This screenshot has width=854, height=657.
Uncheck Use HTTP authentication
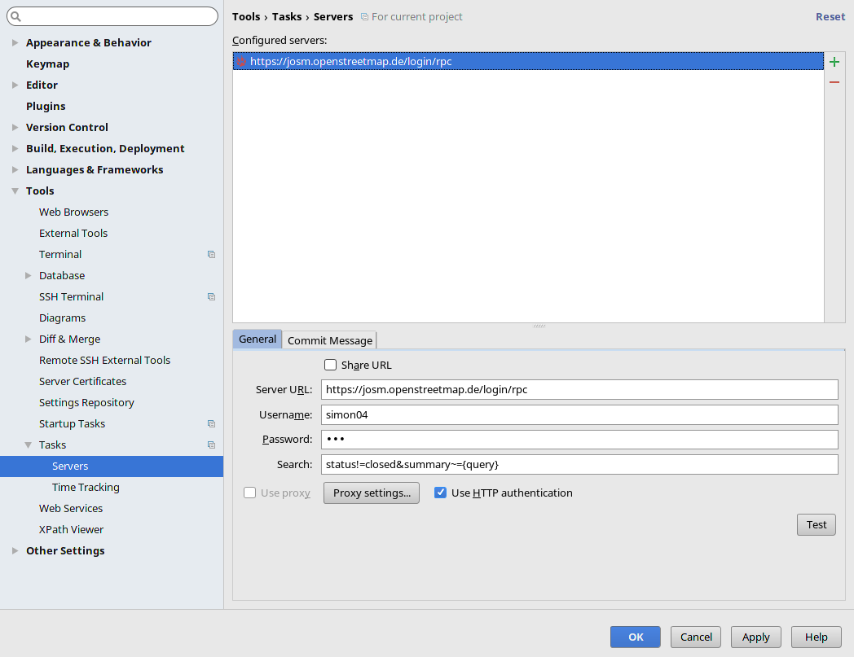[x=441, y=493]
